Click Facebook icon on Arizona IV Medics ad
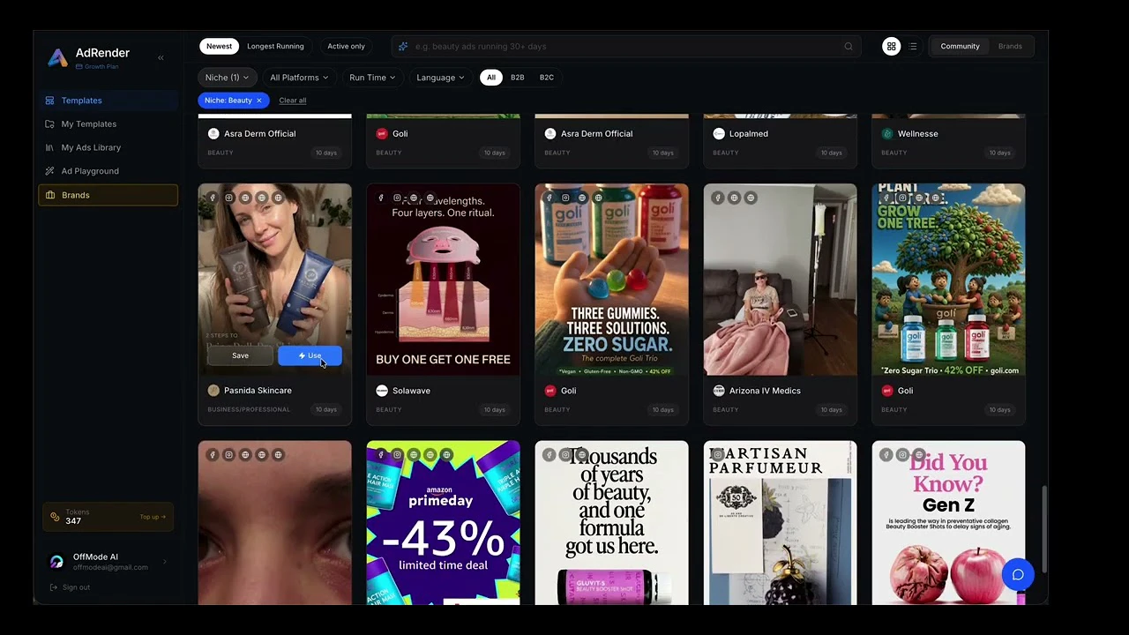Screen dimensions: 1129x635 click(x=718, y=198)
